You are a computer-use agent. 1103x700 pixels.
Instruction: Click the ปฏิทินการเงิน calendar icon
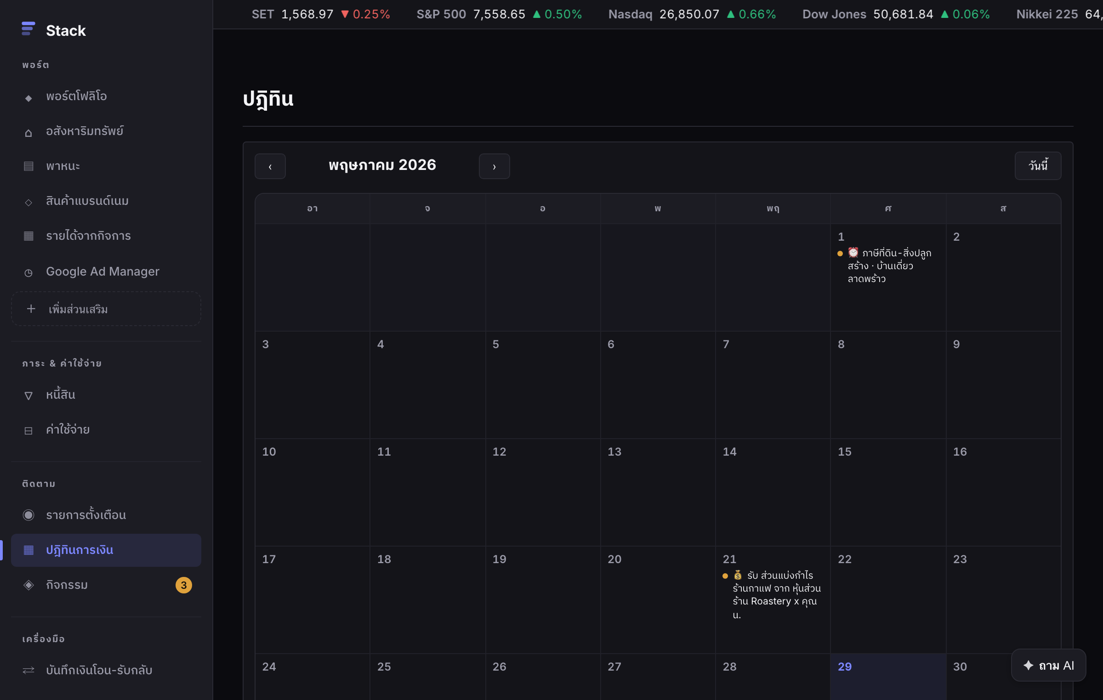click(28, 550)
